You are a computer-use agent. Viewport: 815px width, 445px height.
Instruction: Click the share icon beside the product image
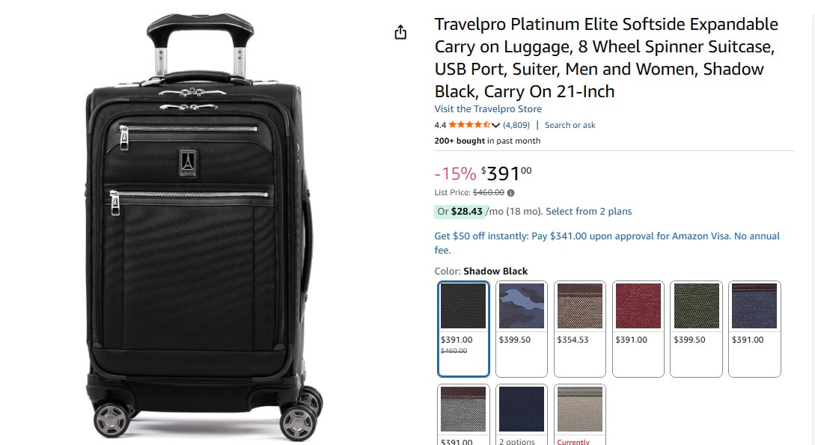[x=400, y=32]
